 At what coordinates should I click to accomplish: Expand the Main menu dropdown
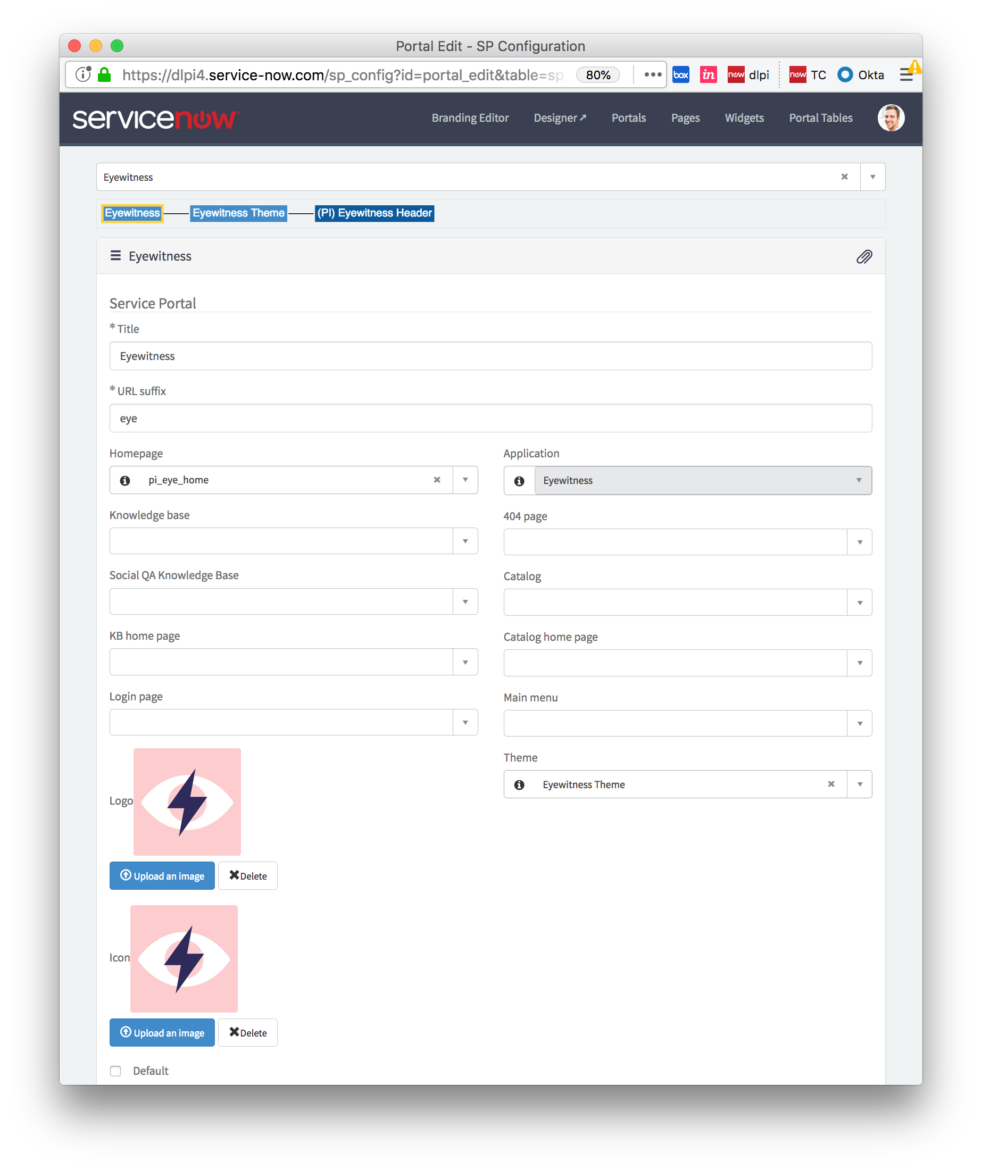tap(860, 723)
